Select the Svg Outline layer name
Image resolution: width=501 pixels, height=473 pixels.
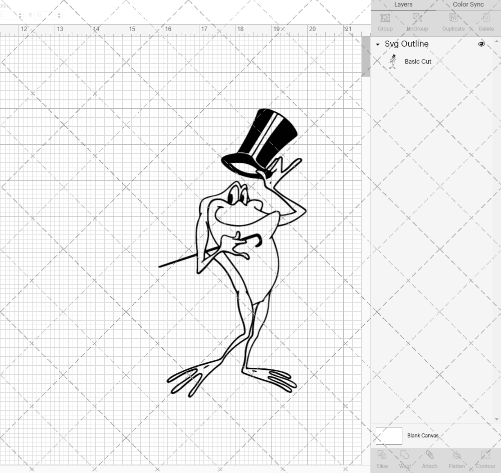click(x=406, y=44)
